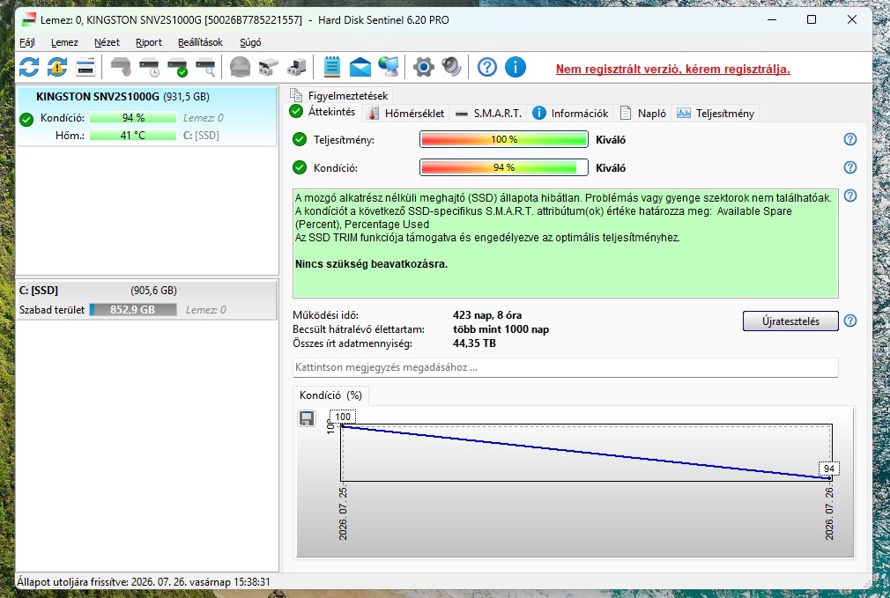
Task: Click the status bar Állapot utoljára frissítve text
Action: [144, 582]
